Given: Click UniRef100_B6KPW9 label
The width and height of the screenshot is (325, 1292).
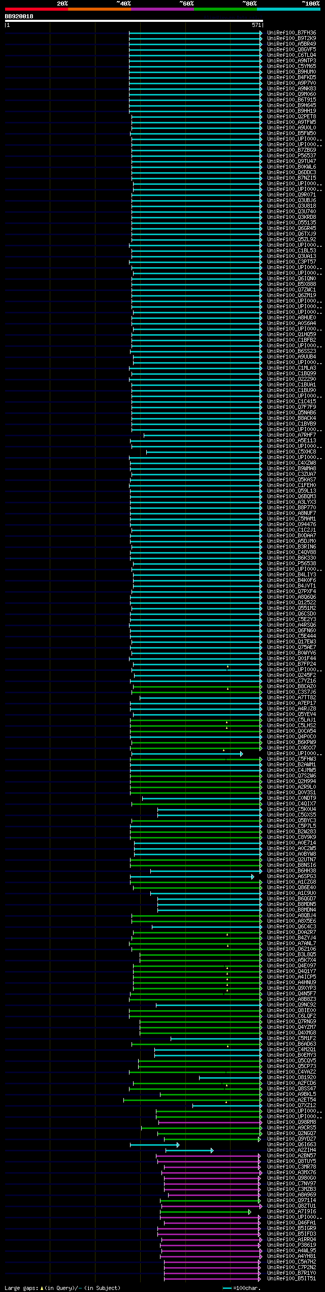Looking at the screenshot, I should (x=291, y=742).
